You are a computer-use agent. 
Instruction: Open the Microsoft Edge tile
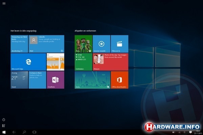[28, 61]
